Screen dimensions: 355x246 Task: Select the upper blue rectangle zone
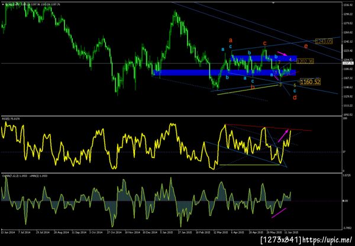(x=264, y=59)
